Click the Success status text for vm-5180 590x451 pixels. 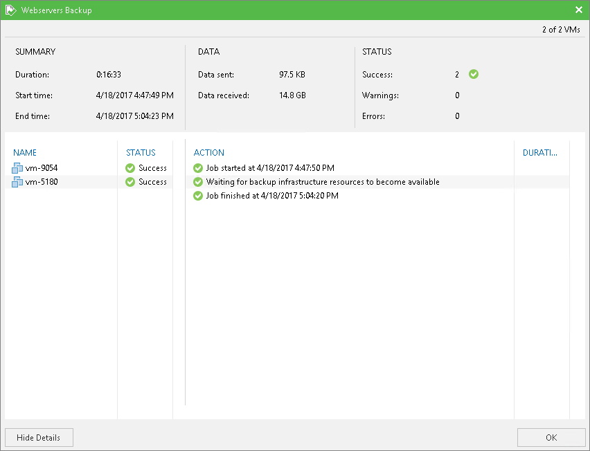tap(152, 182)
